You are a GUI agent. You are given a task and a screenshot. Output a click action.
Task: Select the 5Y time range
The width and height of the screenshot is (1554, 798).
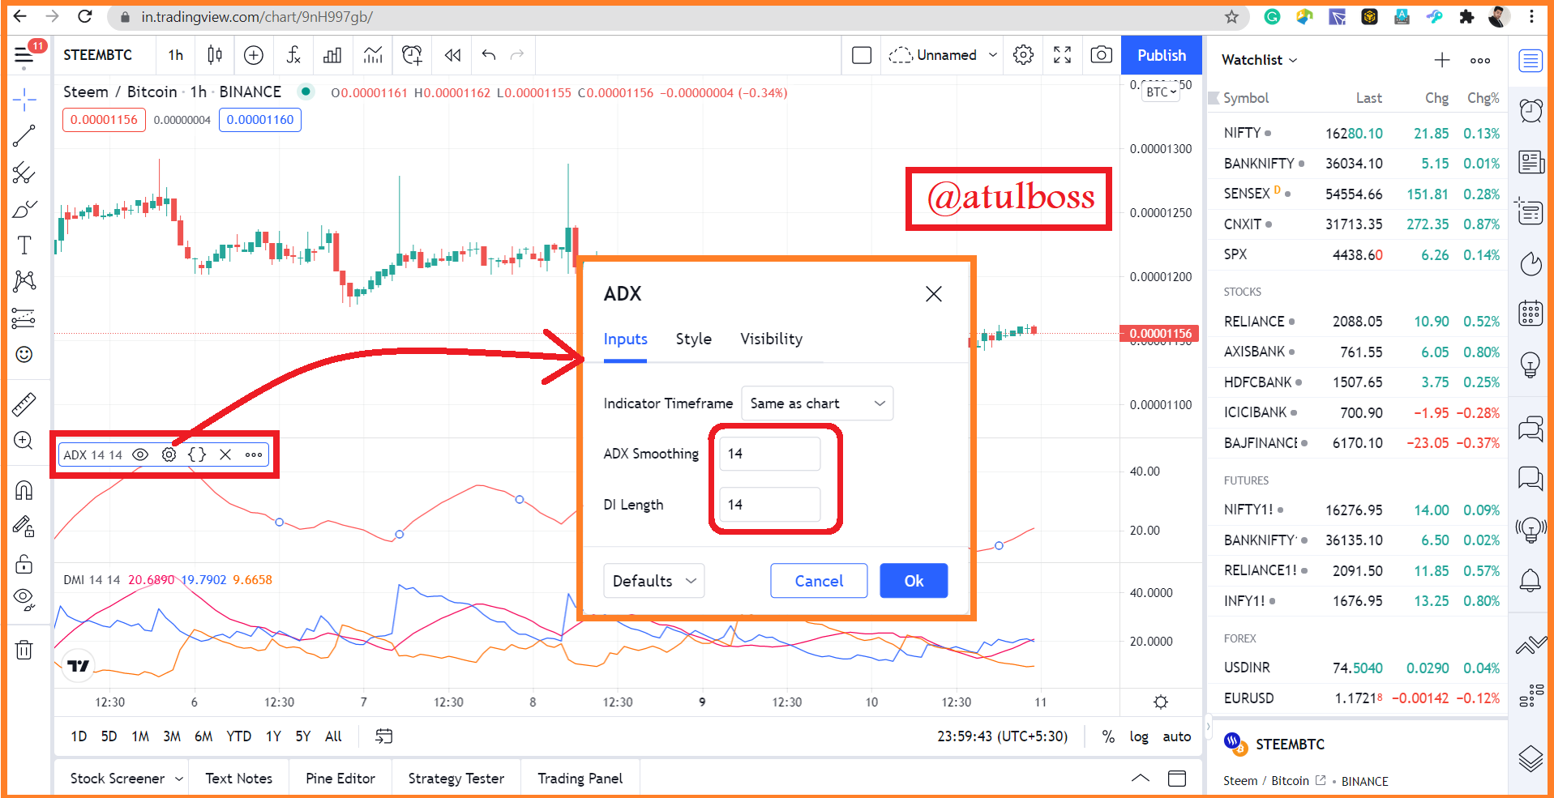[303, 736]
